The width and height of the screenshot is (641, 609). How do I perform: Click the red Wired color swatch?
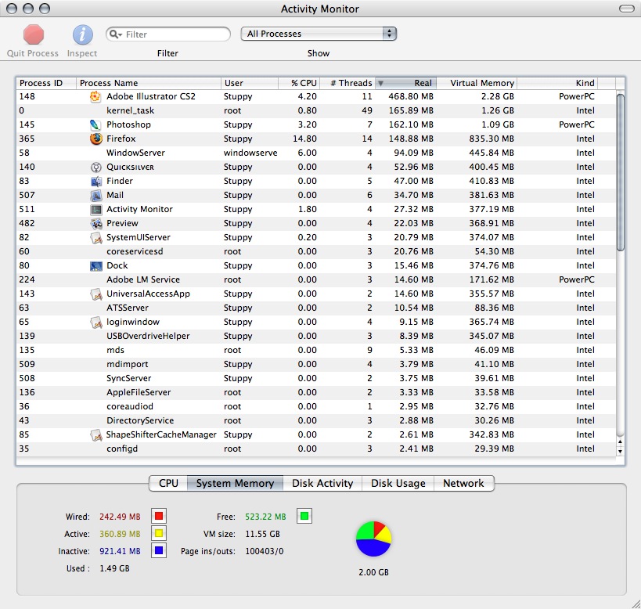(159, 516)
